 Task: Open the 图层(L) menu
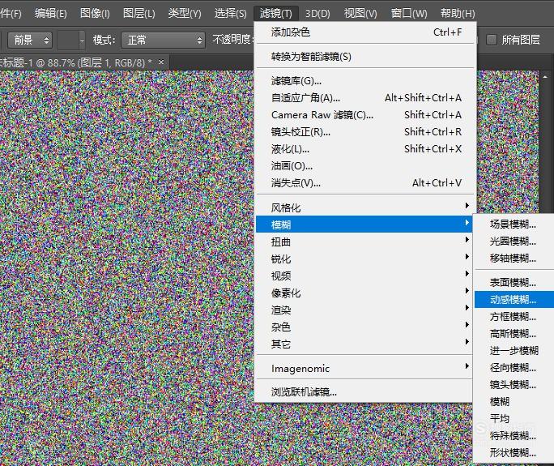click(138, 14)
